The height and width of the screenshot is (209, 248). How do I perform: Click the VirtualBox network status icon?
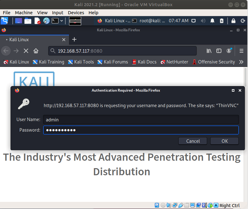175,205
